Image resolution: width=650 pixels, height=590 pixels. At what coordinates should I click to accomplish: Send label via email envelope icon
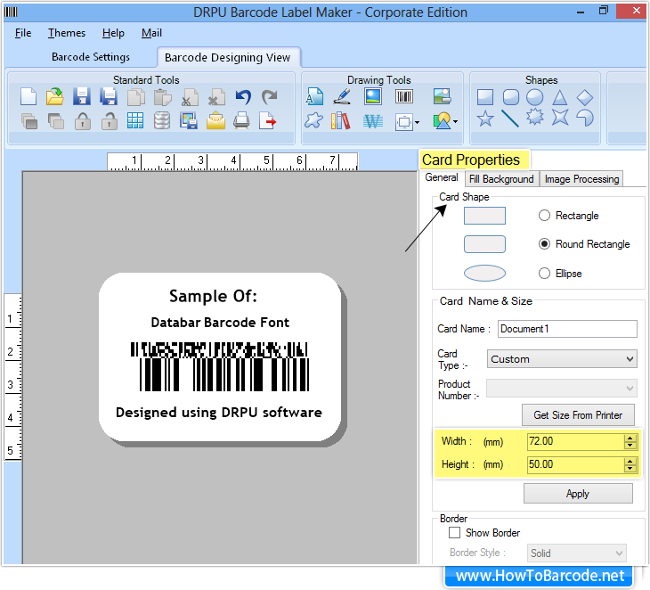215,121
